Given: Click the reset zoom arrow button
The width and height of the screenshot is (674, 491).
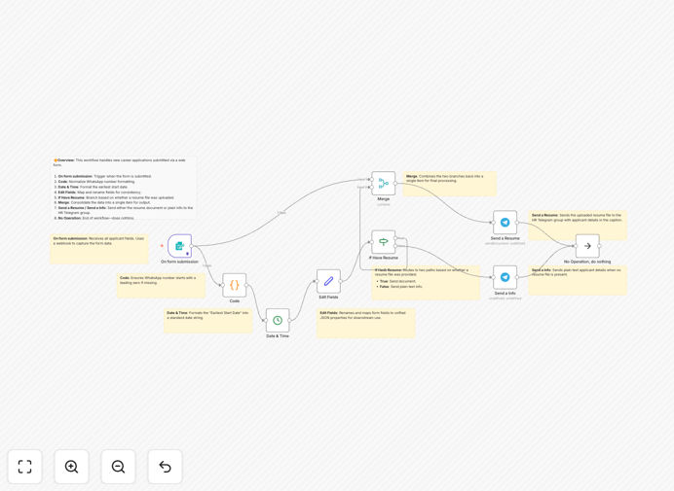Looking at the screenshot, I should 165,467.
